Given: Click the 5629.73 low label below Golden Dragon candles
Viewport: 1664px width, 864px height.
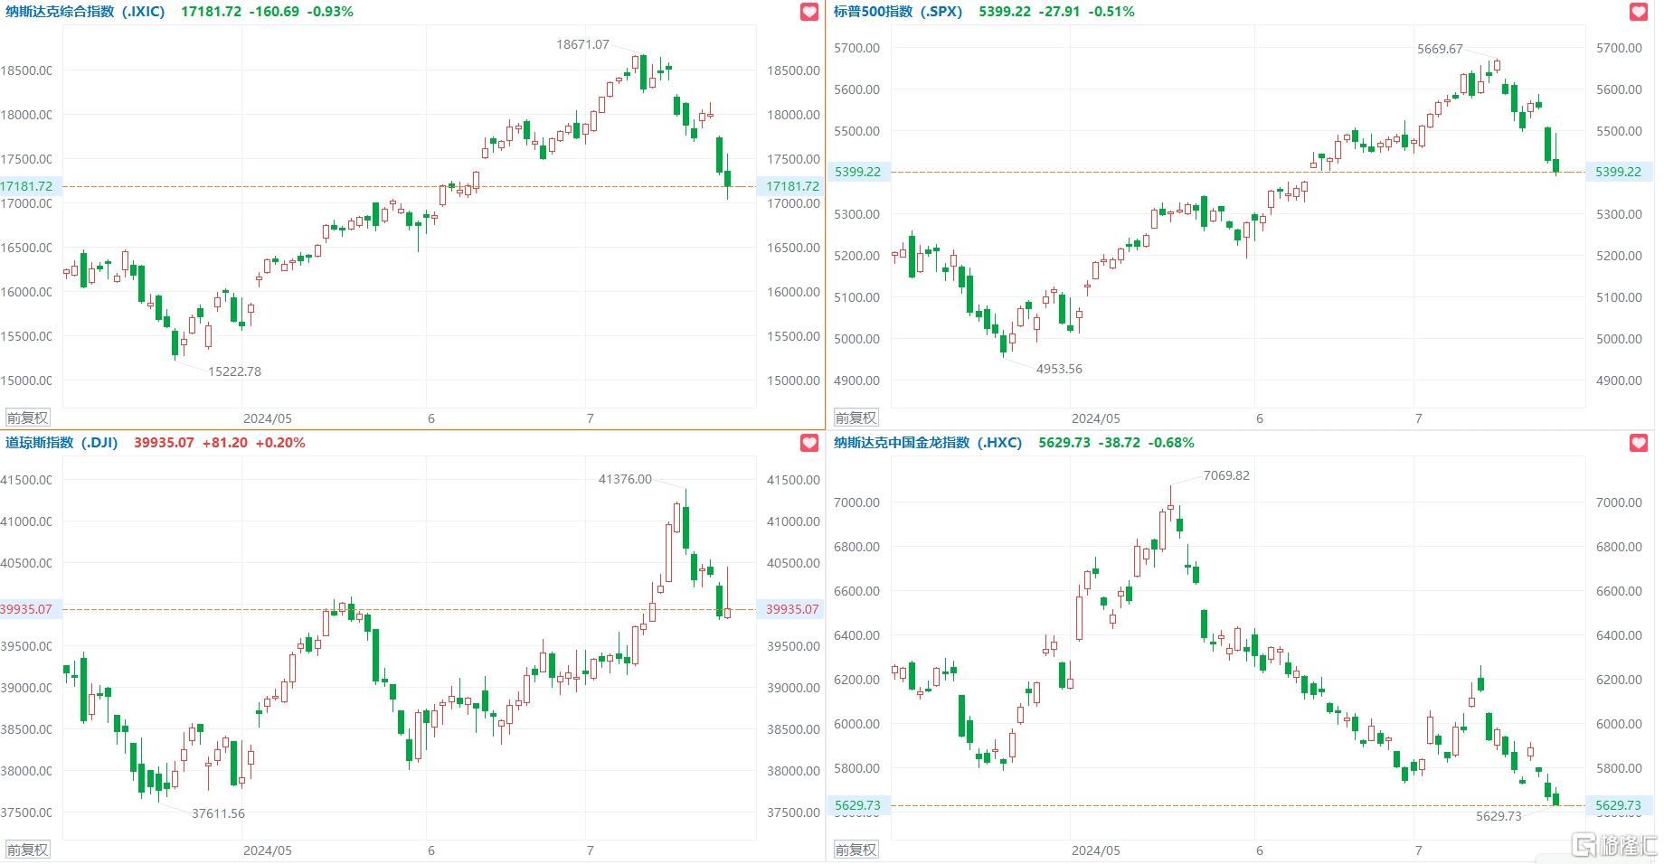Looking at the screenshot, I should [x=1499, y=816].
